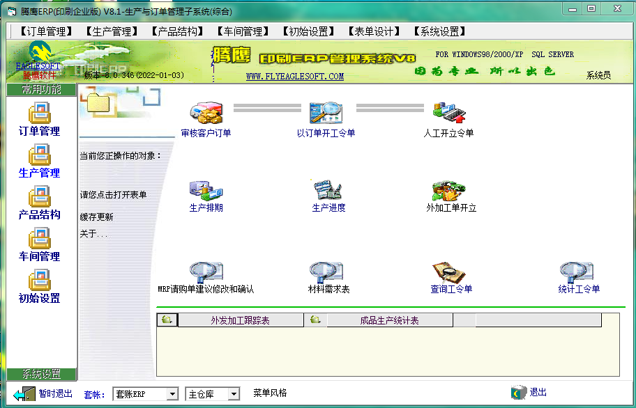Image resolution: width=636 pixels, height=408 pixels.
Task: Select 订单管理 sidebar icon
Action: [39, 113]
